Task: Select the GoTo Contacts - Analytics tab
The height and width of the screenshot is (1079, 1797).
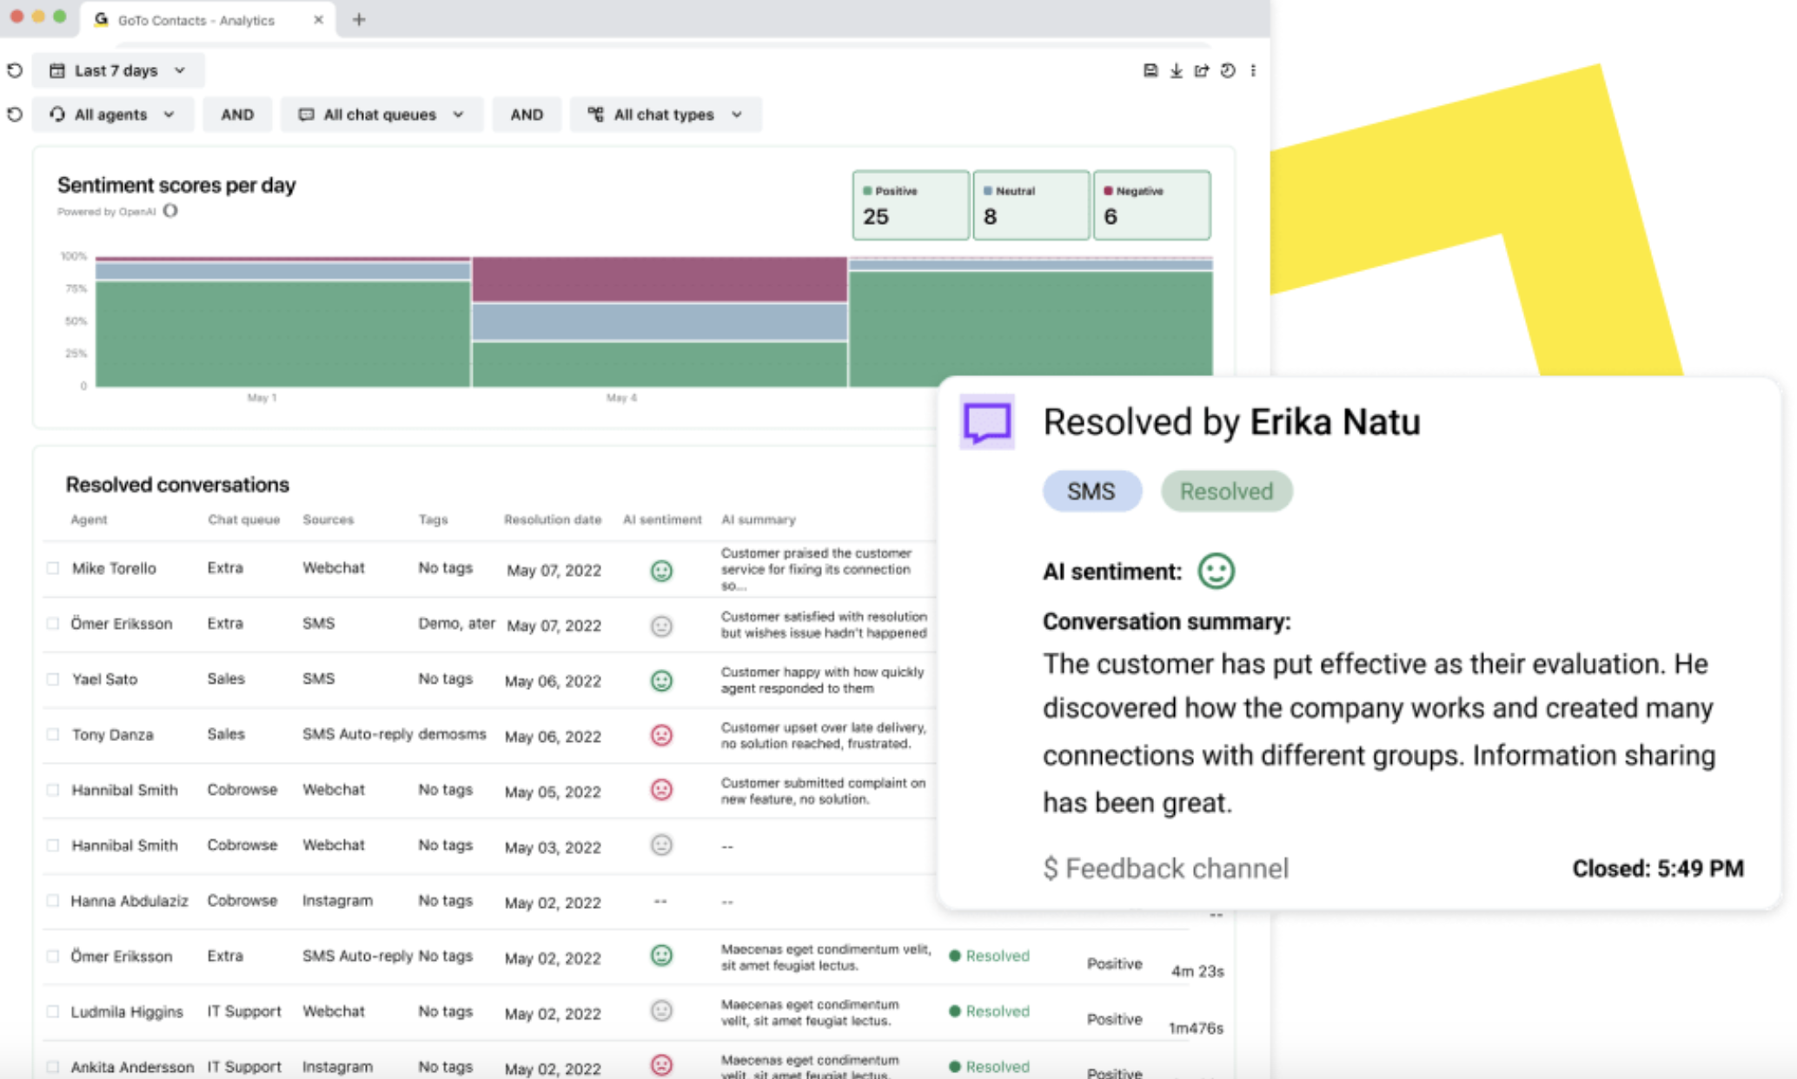Action: coord(207,19)
